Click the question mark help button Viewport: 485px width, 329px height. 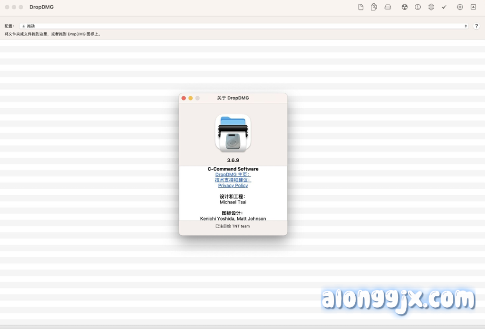476,26
